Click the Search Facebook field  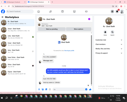click(20, 11)
